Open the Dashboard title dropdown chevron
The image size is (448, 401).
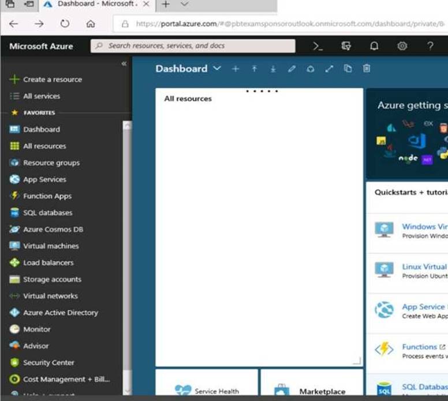pos(217,69)
